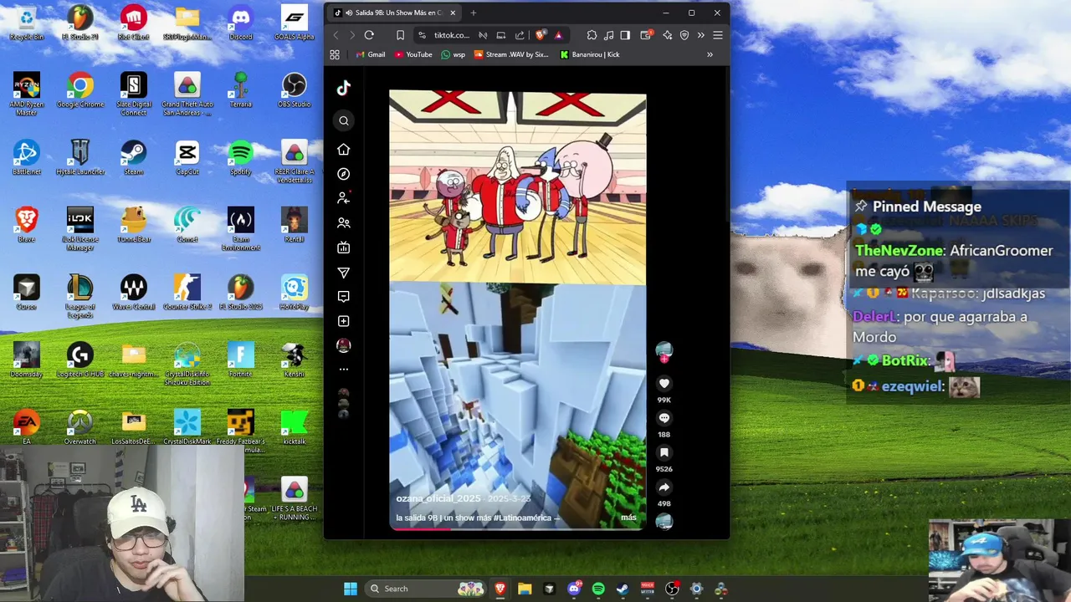Image resolution: width=1071 pixels, height=602 pixels.
Task: Open the YouTube bookmark
Action: point(413,54)
